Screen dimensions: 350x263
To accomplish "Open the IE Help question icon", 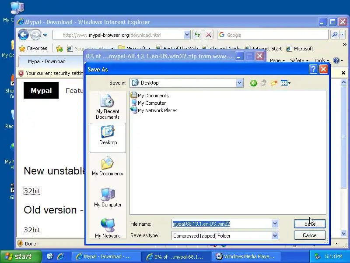I will coord(336,60).
